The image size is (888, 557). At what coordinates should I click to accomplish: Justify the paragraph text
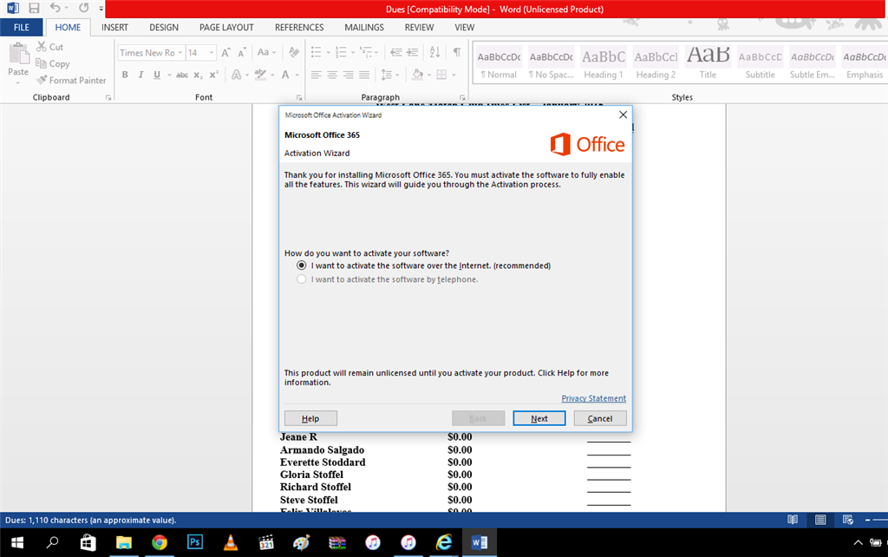364,75
